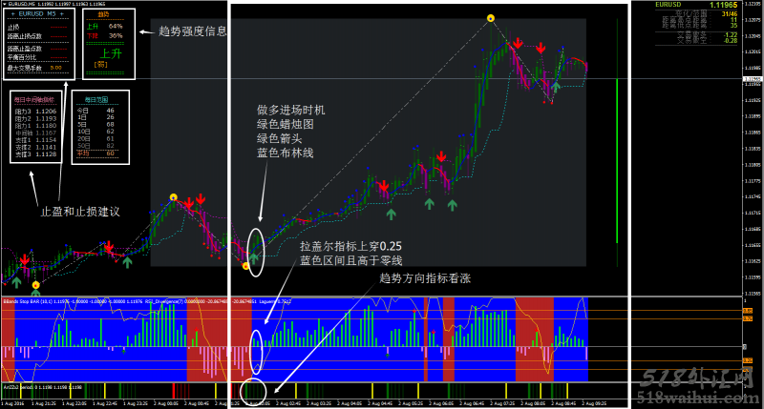
Task: Select the 阻力2 1.1193 pivot row
Action: point(35,118)
